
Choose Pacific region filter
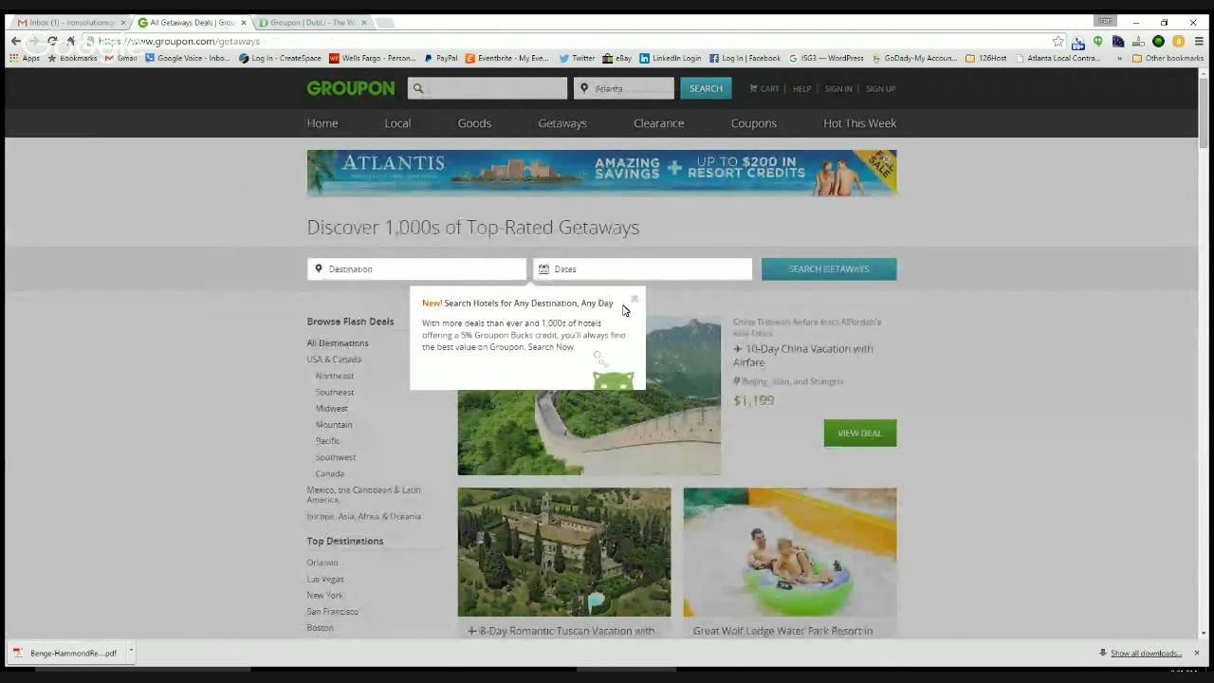(328, 441)
